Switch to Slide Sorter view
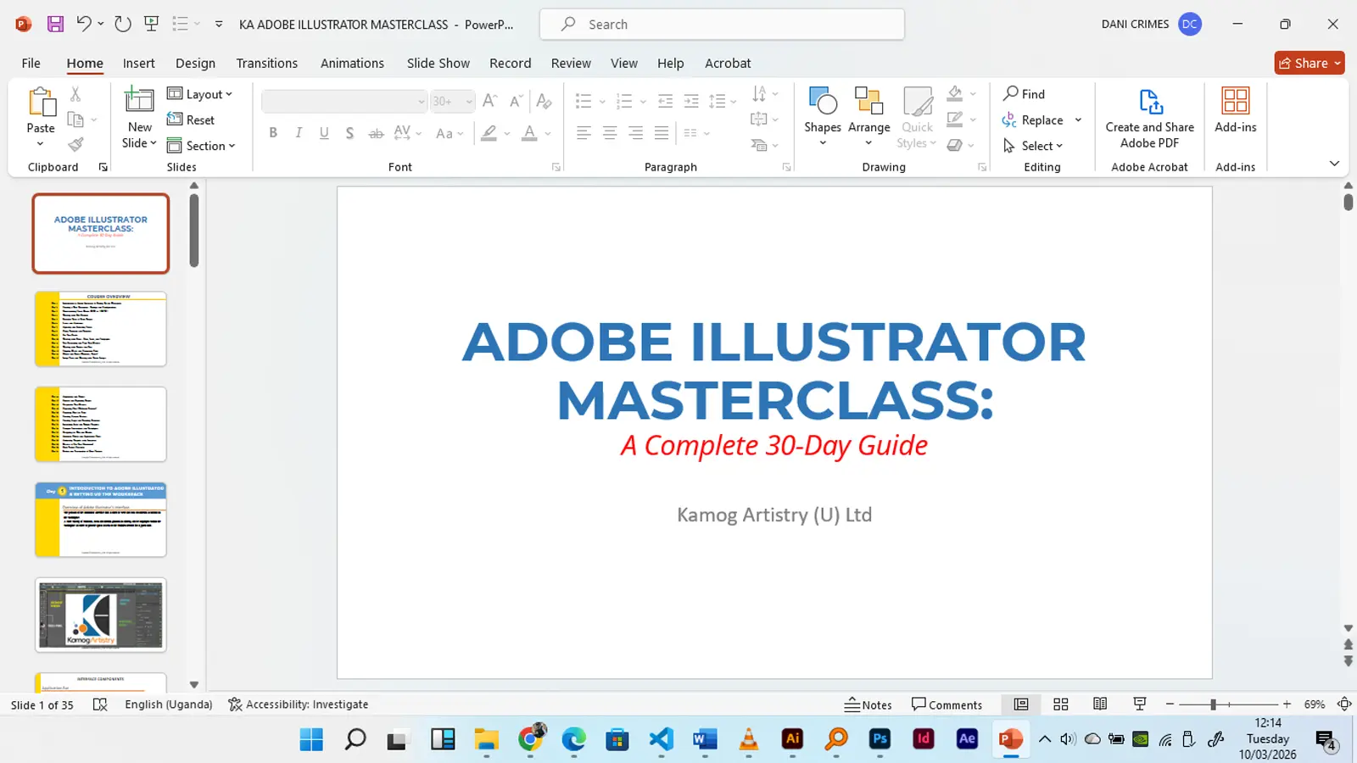Viewport: 1357px width, 763px height. click(x=1060, y=705)
